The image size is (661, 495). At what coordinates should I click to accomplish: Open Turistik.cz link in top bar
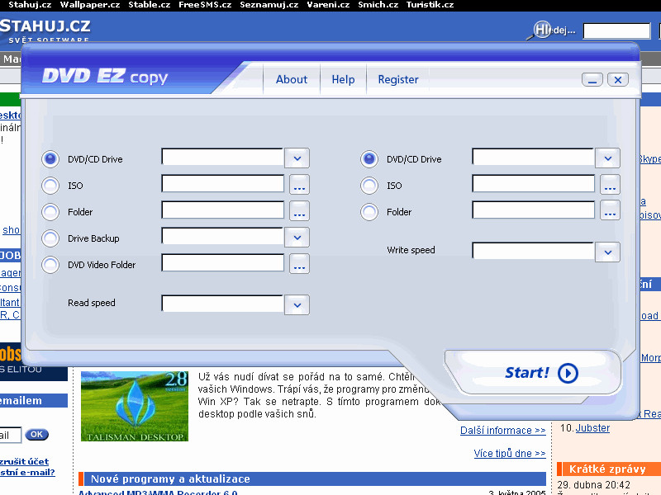430,5
